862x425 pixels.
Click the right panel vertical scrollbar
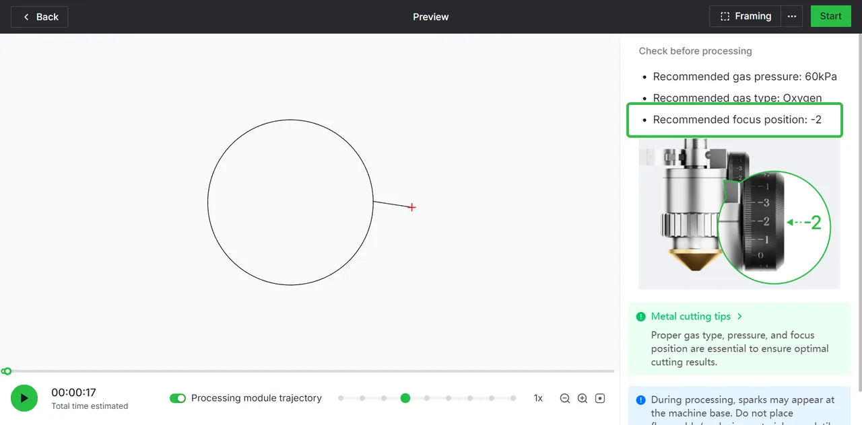pyautogui.click(x=859, y=212)
